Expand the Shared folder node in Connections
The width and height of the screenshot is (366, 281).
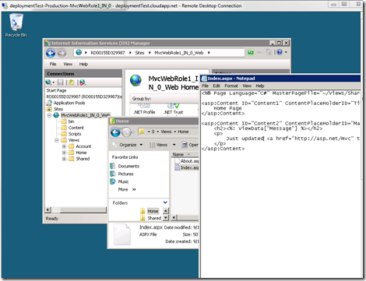tap(64, 159)
